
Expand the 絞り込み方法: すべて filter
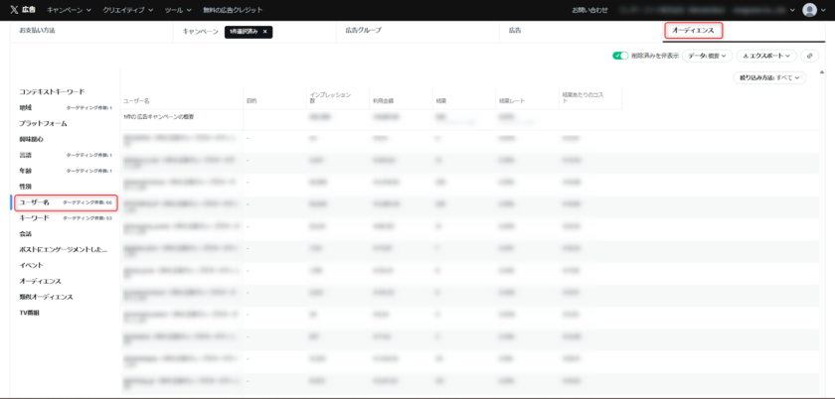click(x=770, y=77)
